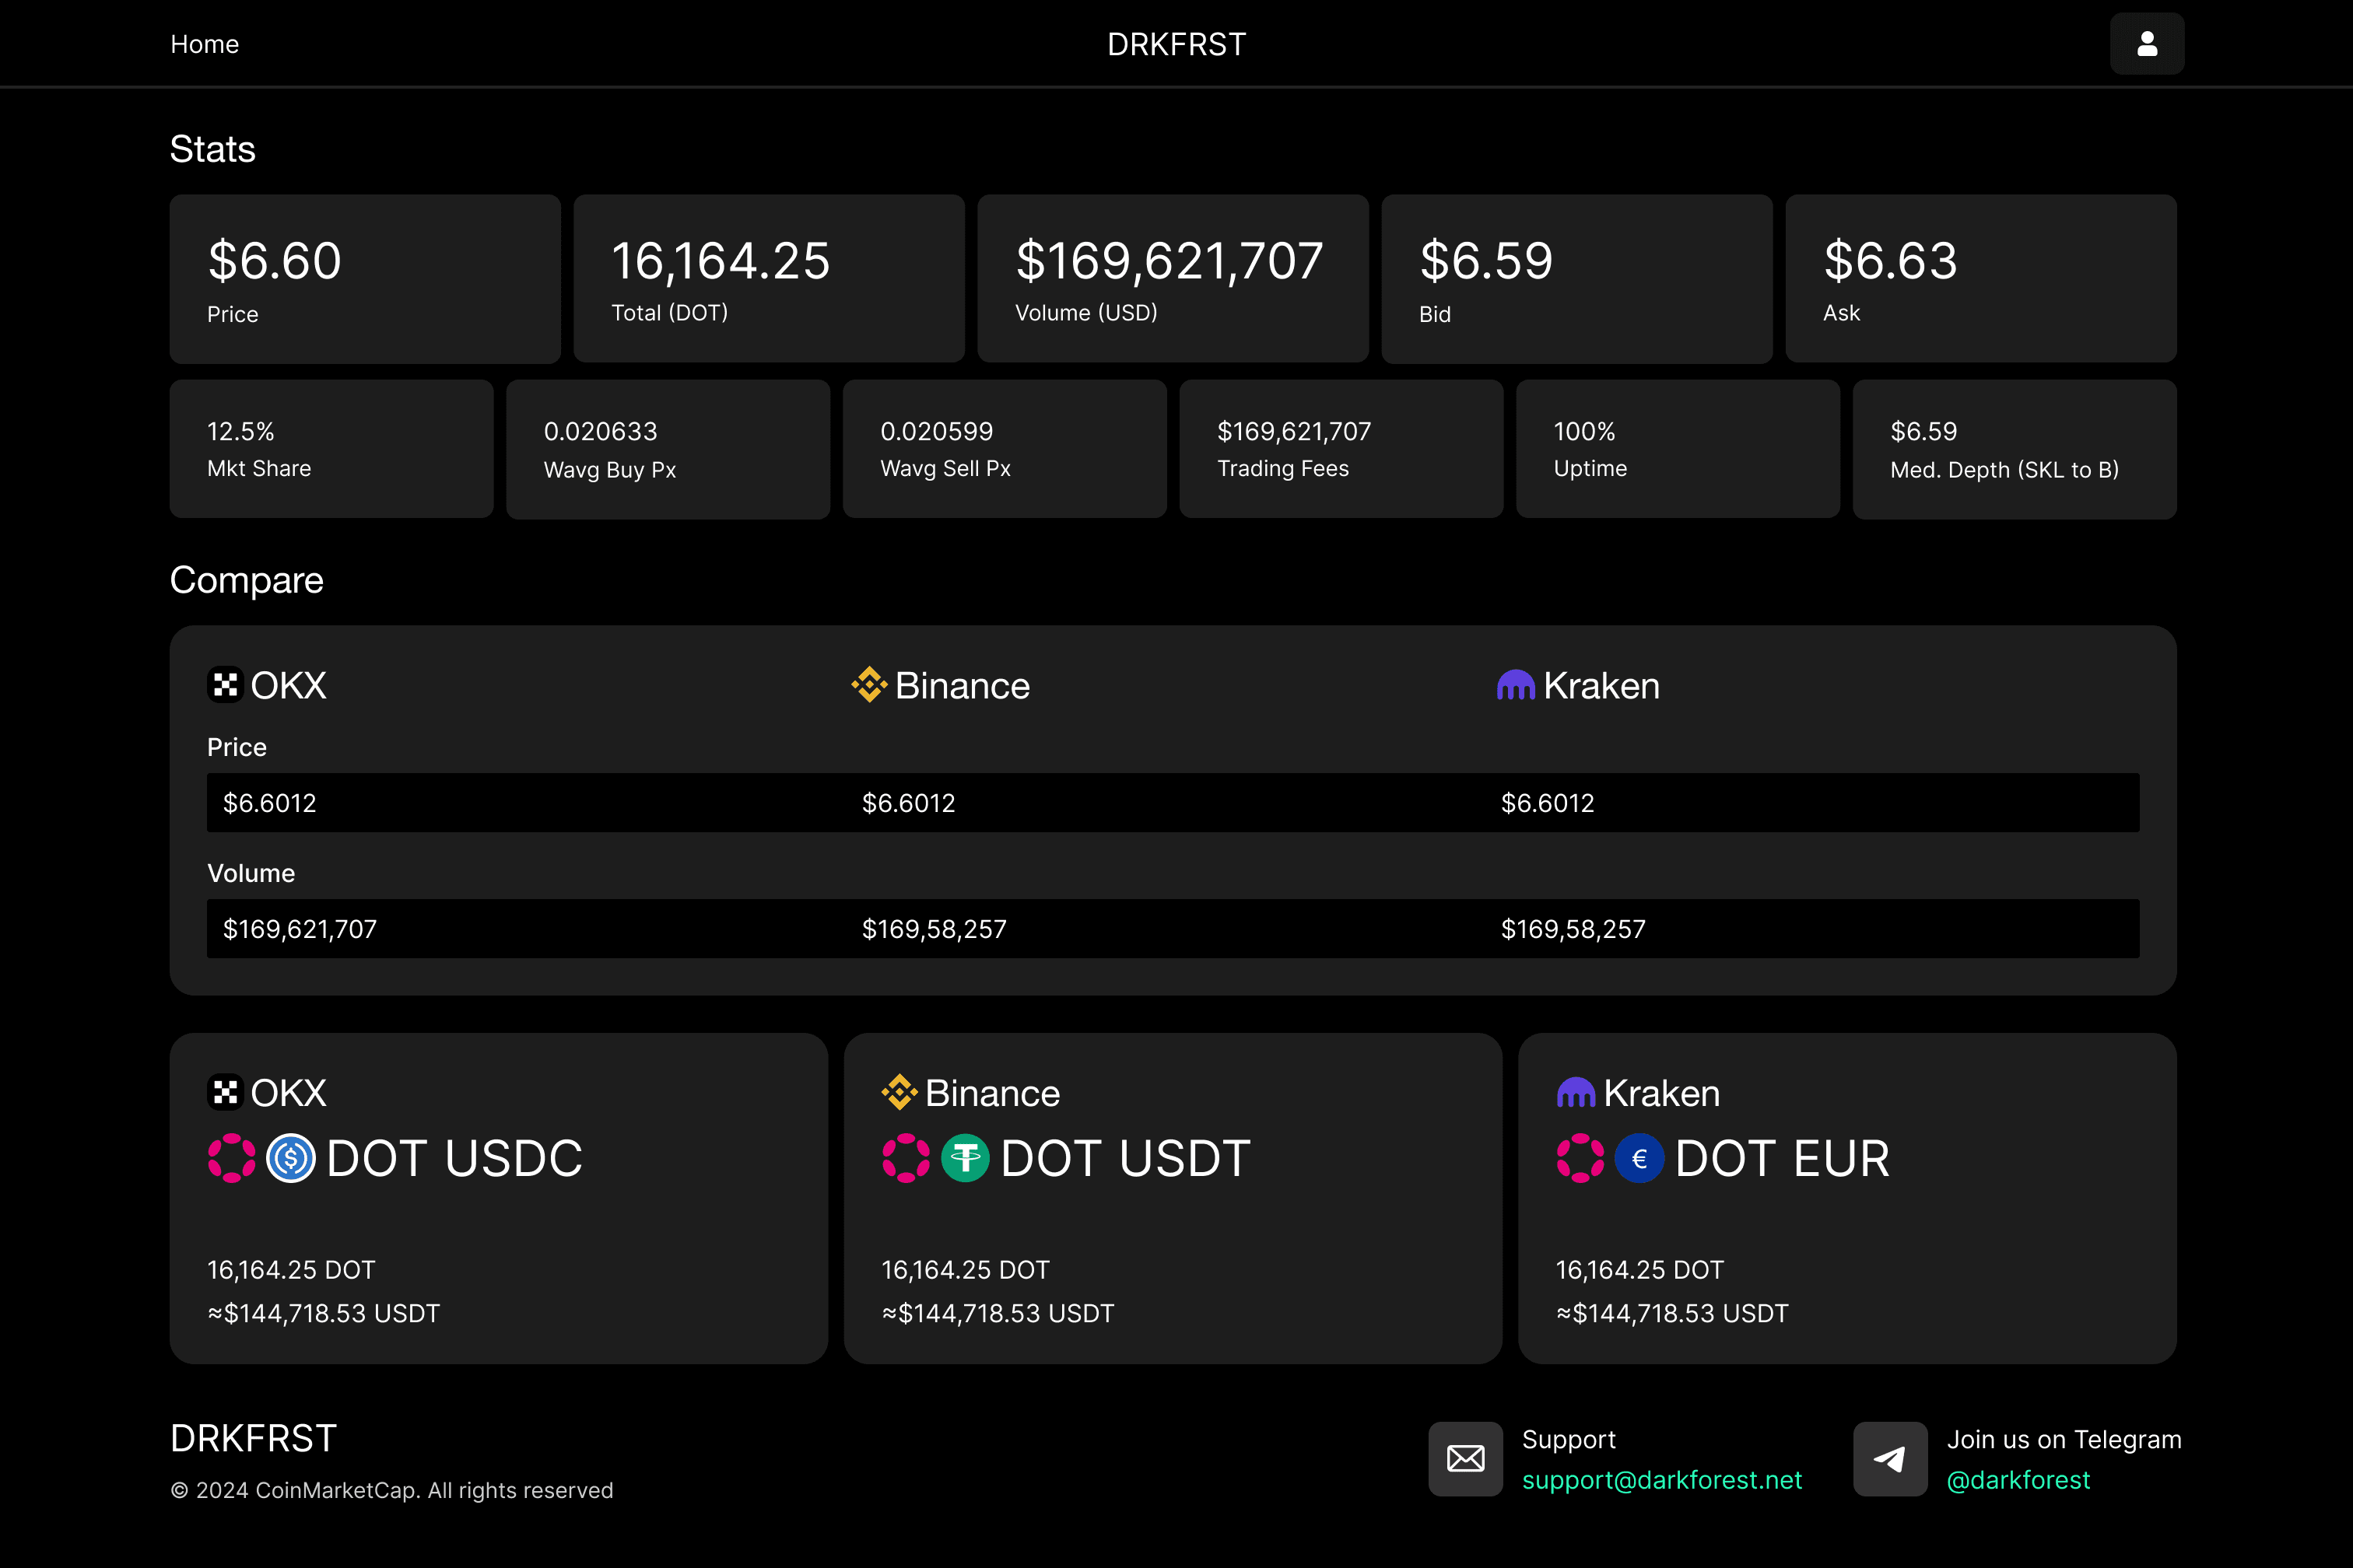Open the @darkforest Telegram link
The image size is (2353, 1568).
2018,1480
